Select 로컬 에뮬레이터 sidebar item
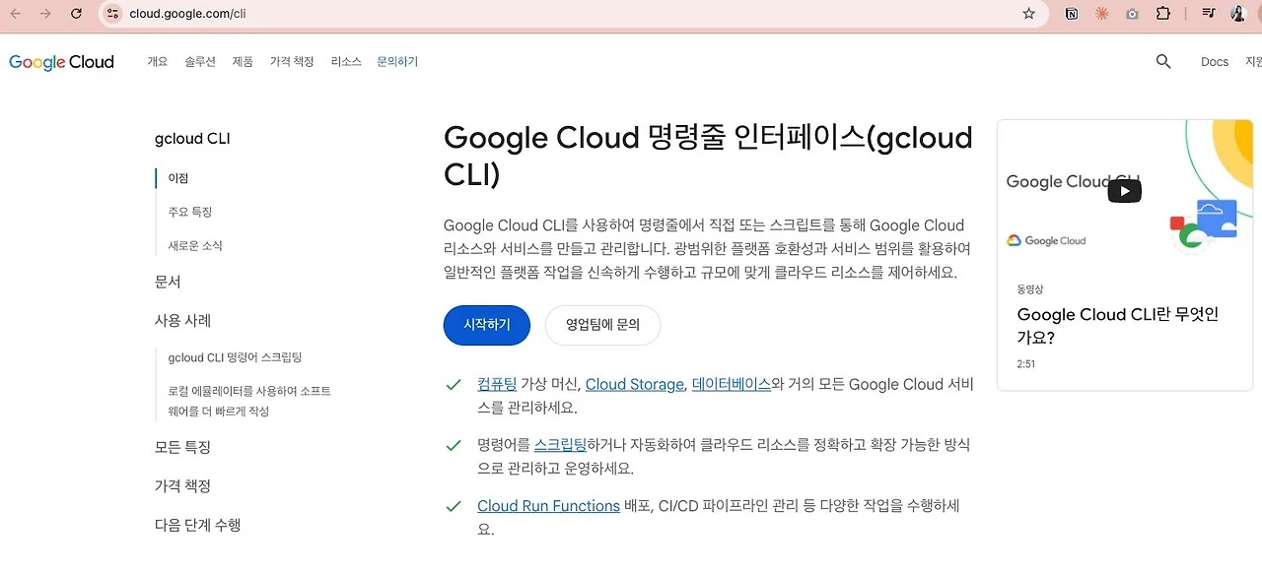1262x573 pixels. click(249, 401)
